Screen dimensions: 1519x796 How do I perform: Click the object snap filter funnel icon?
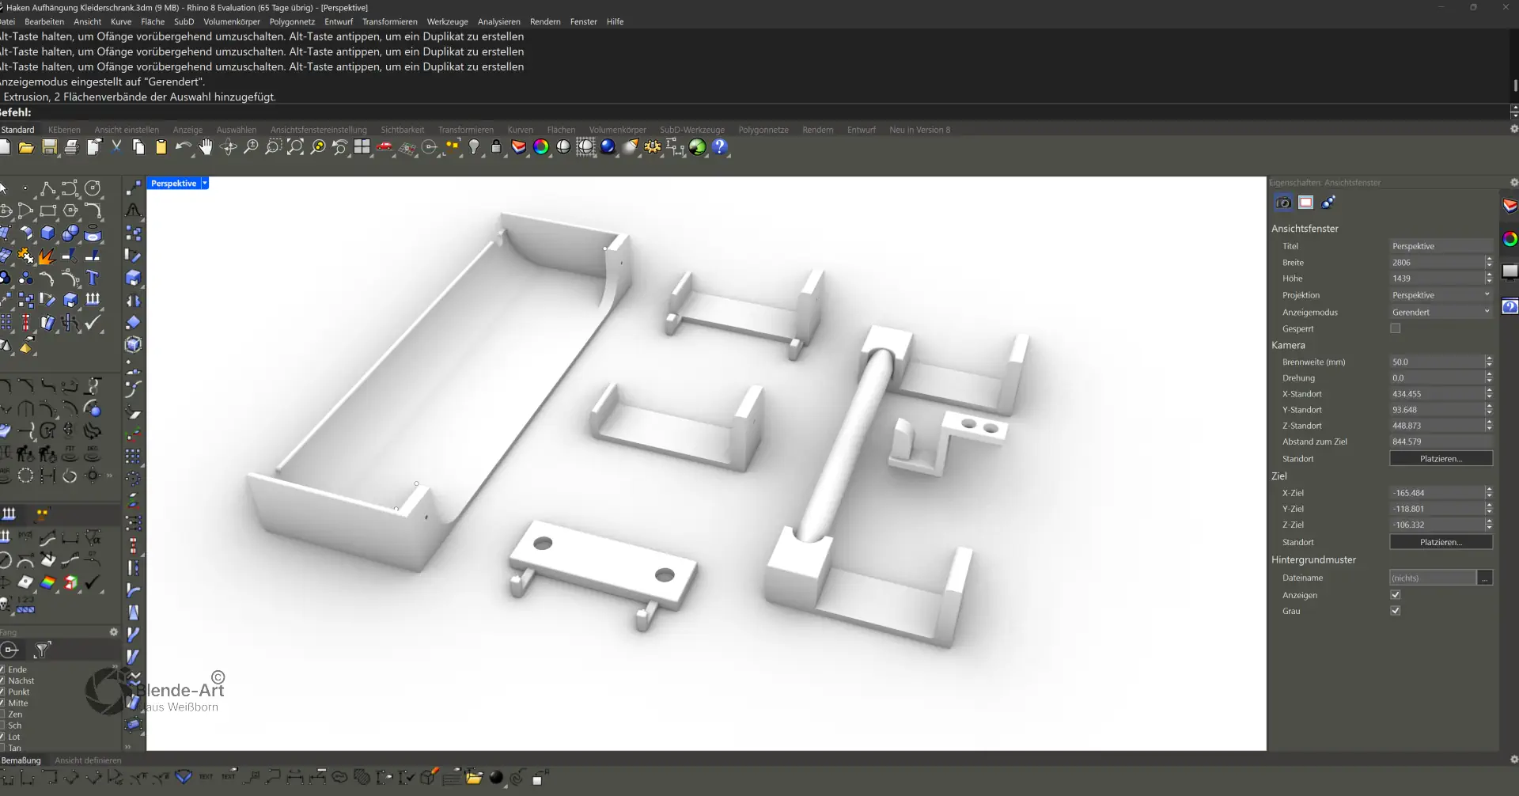click(x=42, y=650)
